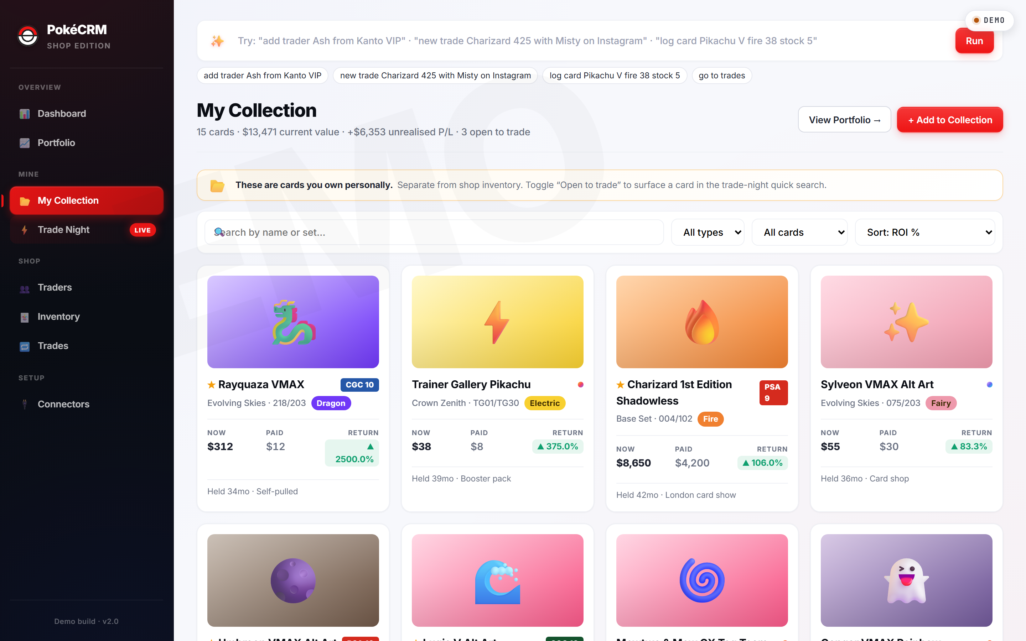1026x641 pixels.
Task: Click the sparkle icon in the command bar
Action: click(218, 41)
